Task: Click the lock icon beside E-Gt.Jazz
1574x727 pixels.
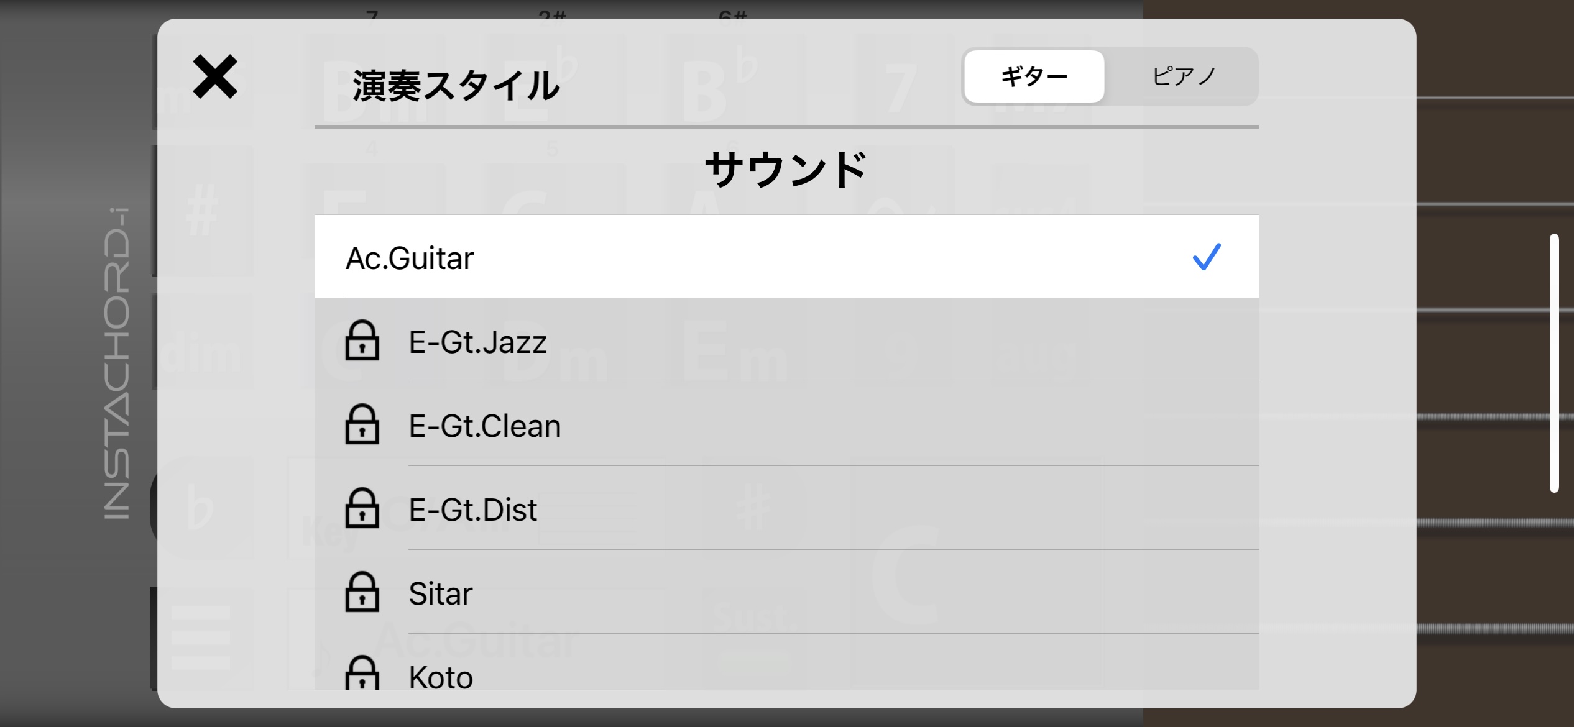Action: point(362,341)
